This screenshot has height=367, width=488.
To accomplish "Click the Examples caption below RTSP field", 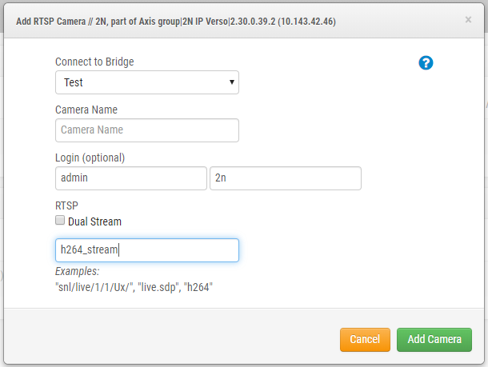I will pyautogui.click(x=77, y=272).
